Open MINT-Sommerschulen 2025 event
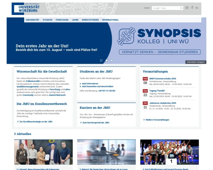 (163, 79)
